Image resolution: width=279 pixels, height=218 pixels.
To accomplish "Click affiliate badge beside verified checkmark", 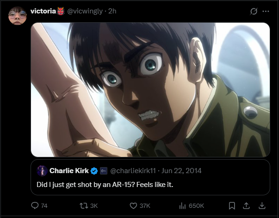I will point(104,171).
